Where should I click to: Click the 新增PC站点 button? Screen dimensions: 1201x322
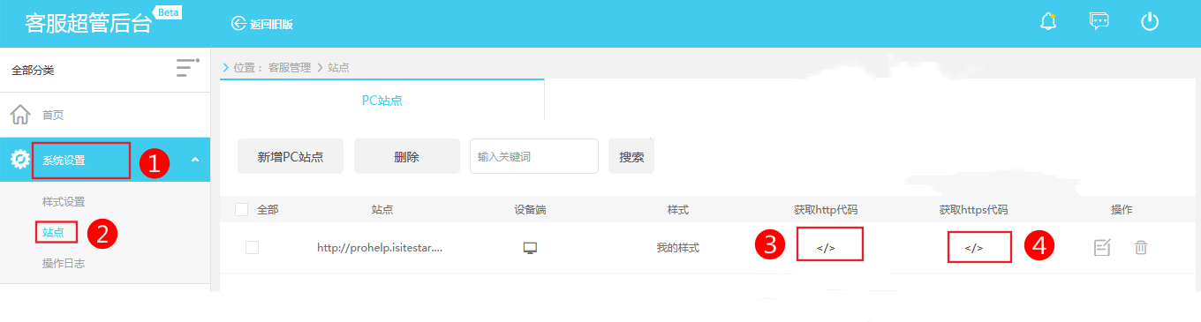tap(291, 156)
